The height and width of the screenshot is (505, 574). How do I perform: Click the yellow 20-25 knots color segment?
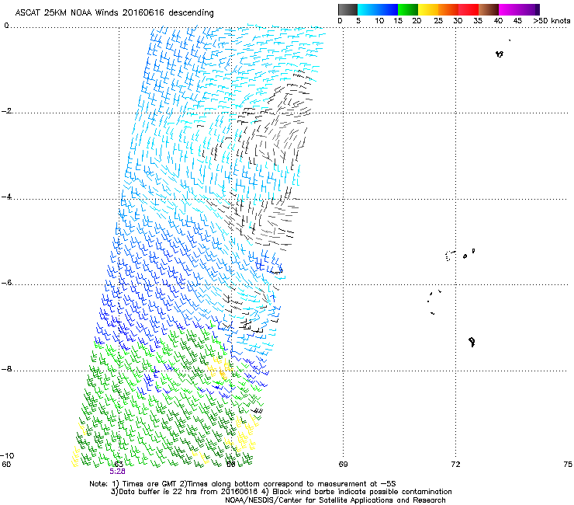pos(428,9)
